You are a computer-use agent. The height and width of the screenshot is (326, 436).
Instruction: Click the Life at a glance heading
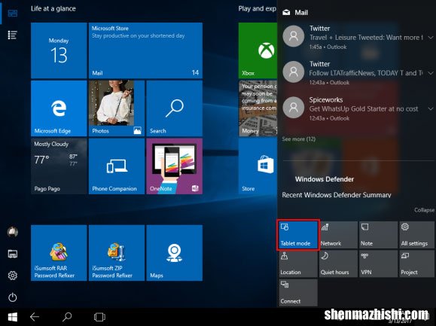[x=53, y=8]
